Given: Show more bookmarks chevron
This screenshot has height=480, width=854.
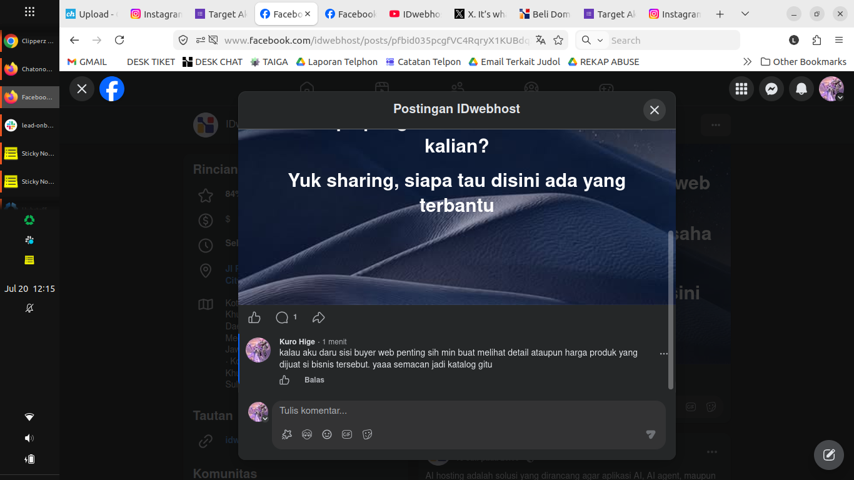Looking at the screenshot, I should tap(747, 62).
